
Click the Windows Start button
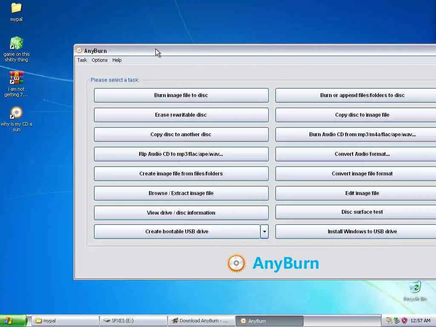tap(13, 321)
